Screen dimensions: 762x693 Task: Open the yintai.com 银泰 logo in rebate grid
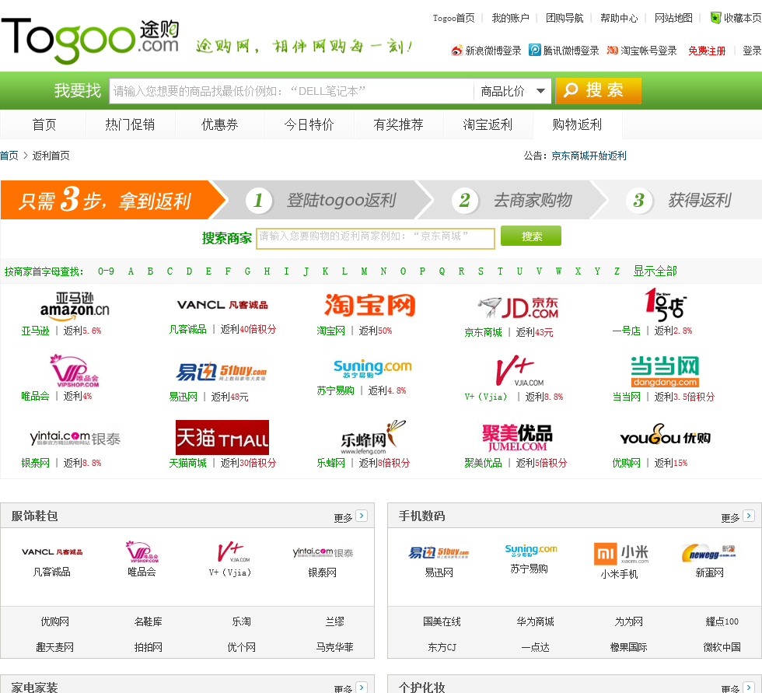[75, 439]
